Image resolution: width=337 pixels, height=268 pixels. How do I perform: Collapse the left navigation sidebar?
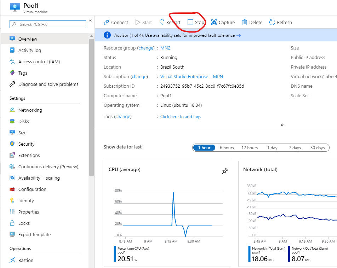[x=90, y=21]
